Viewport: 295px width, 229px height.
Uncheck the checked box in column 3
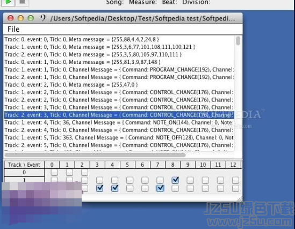(x=99, y=188)
